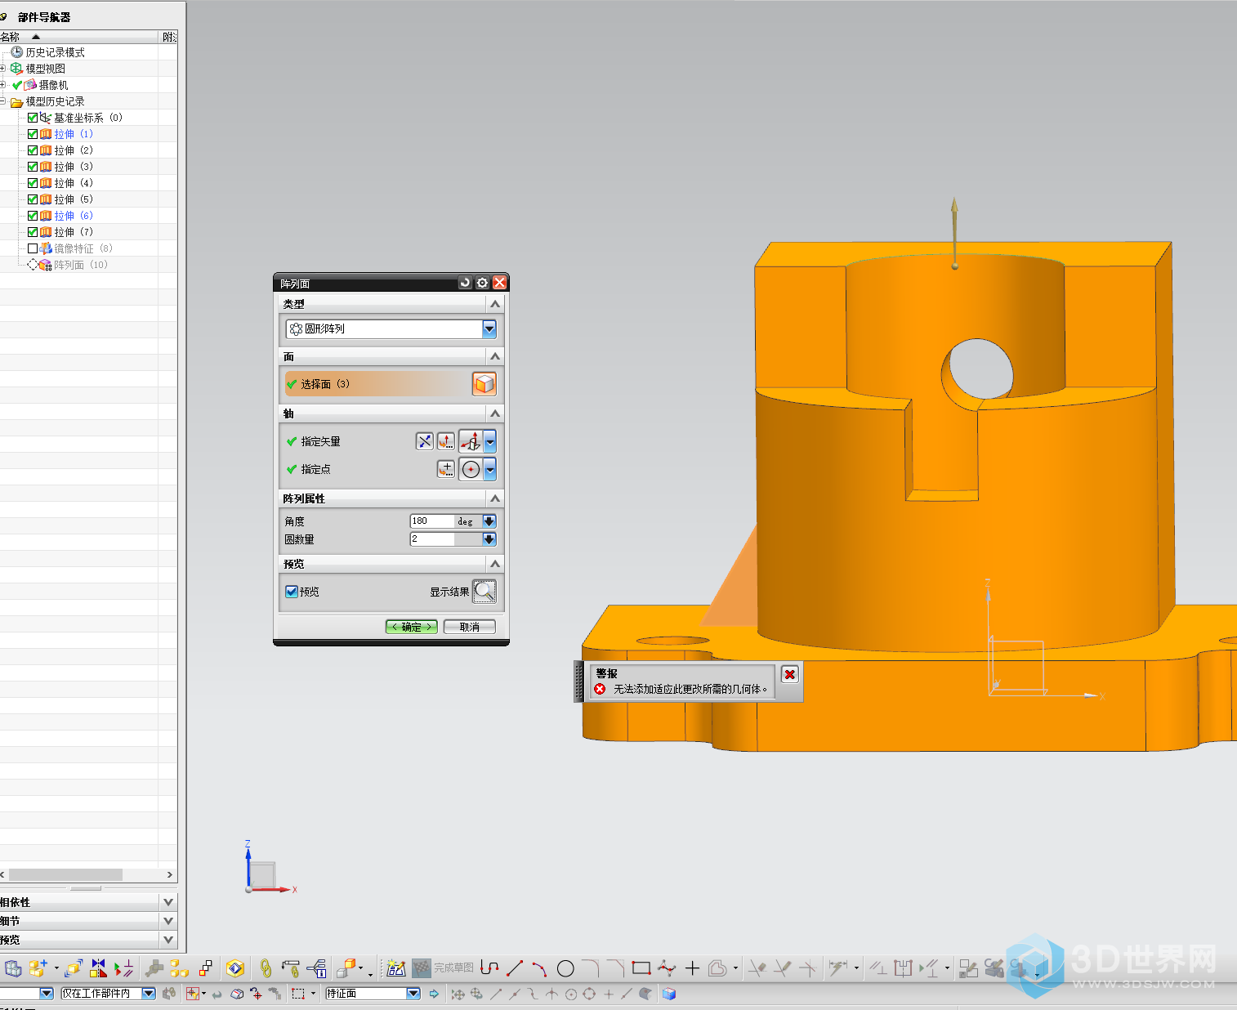Click the mirror assembly toolbar icon

coord(98,968)
